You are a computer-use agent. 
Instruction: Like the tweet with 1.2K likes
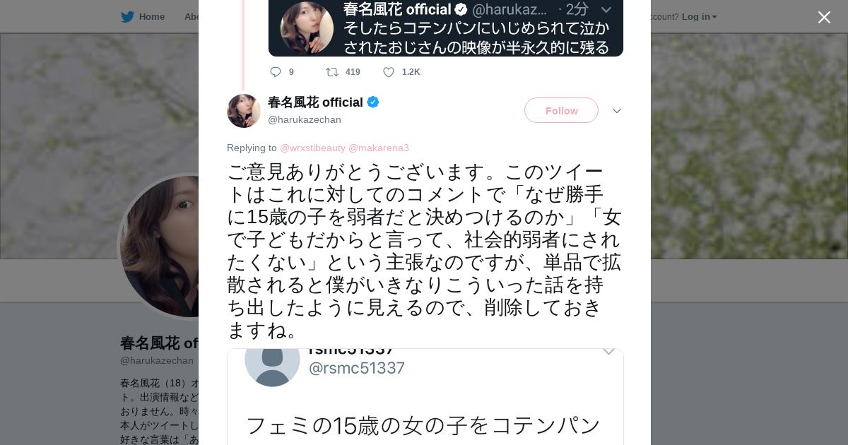coord(389,72)
